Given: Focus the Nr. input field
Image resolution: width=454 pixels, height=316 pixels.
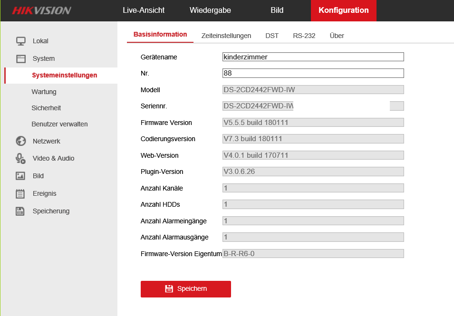Looking at the screenshot, I should [313, 73].
